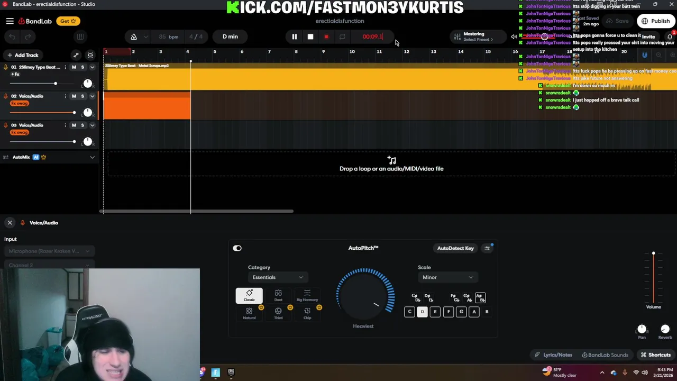677x381 pixels.
Task: Expand track 03 options chevron
Action: (92, 125)
